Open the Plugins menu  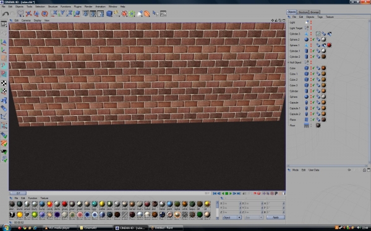pos(78,7)
